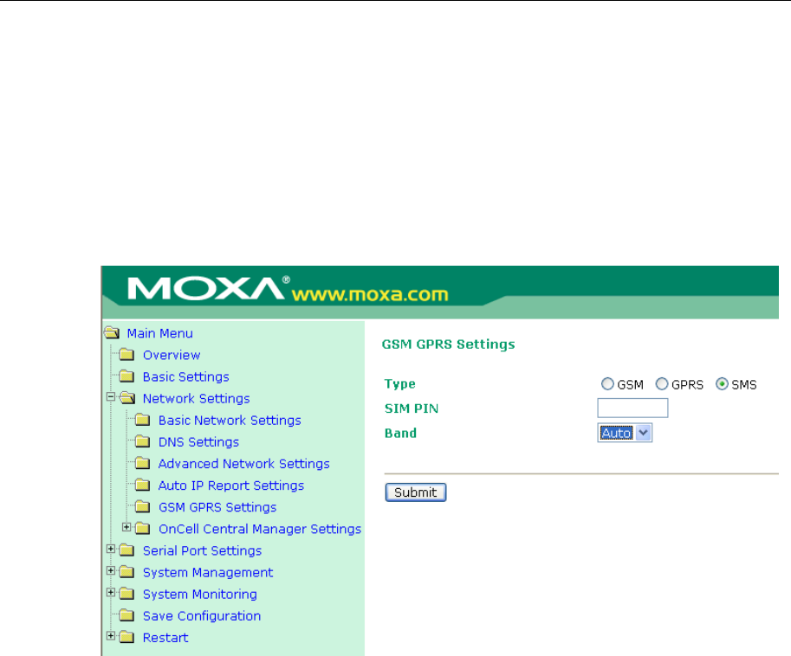Click the SIM PIN field label

click(x=412, y=408)
